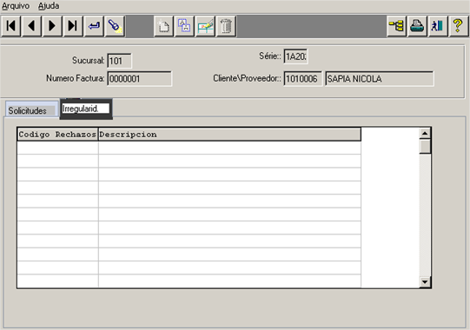Click the grid vertical scrollbar thumb
This screenshot has width=470, height=330.
425,147
